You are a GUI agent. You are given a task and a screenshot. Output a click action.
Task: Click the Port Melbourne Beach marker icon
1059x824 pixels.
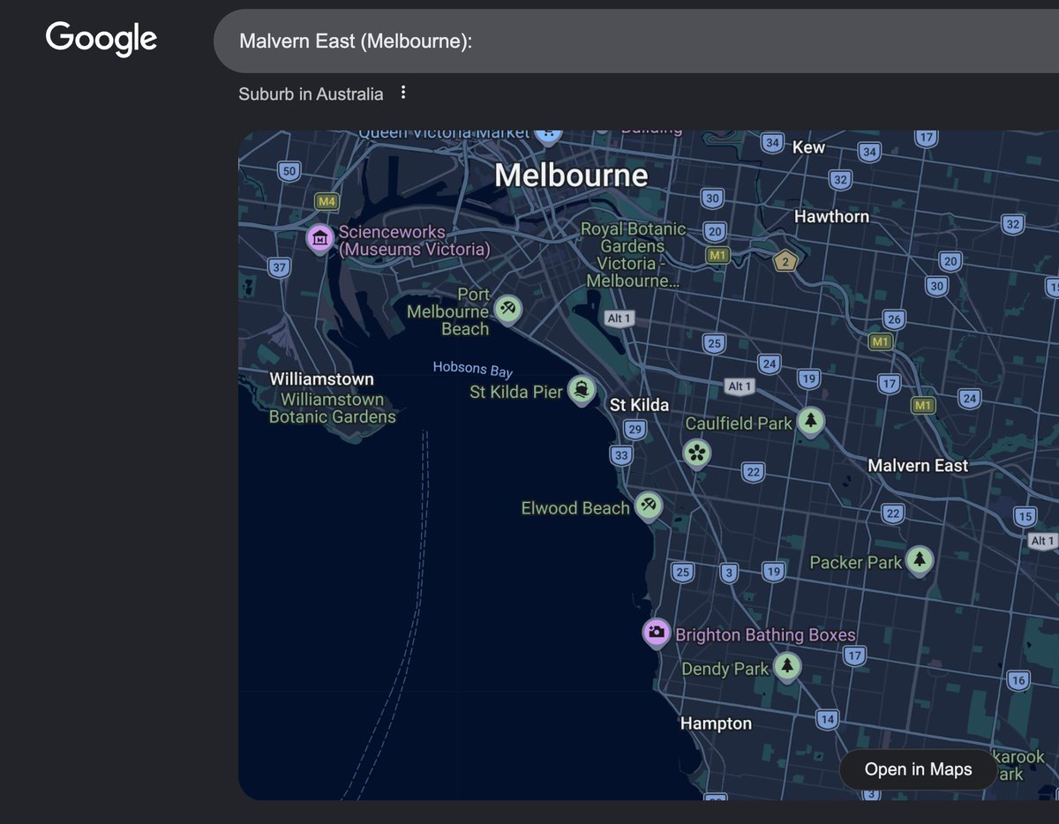coord(507,310)
